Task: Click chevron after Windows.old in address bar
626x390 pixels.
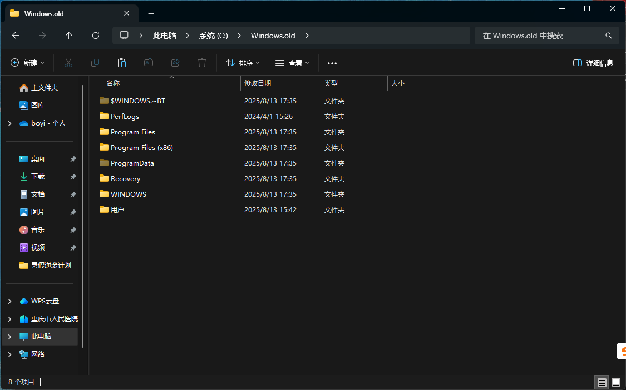Action: (x=307, y=36)
